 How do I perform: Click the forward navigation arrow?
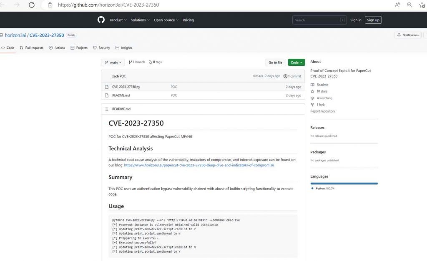click(x=17, y=5)
